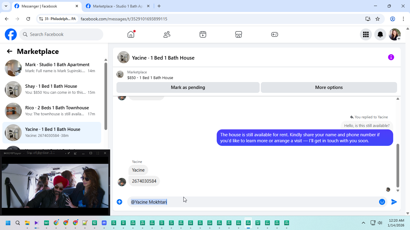Click the browser address bar URL

click(124, 19)
